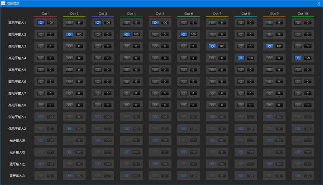Enable 高电平输入8 power icon under Out 1

41,105
